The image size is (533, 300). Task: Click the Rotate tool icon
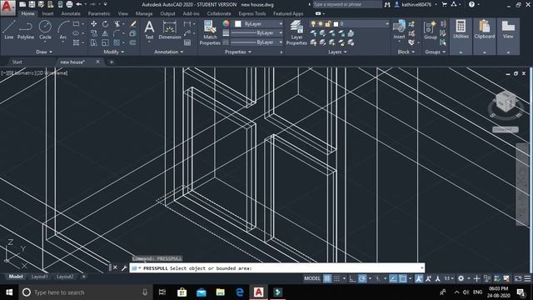click(x=106, y=24)
